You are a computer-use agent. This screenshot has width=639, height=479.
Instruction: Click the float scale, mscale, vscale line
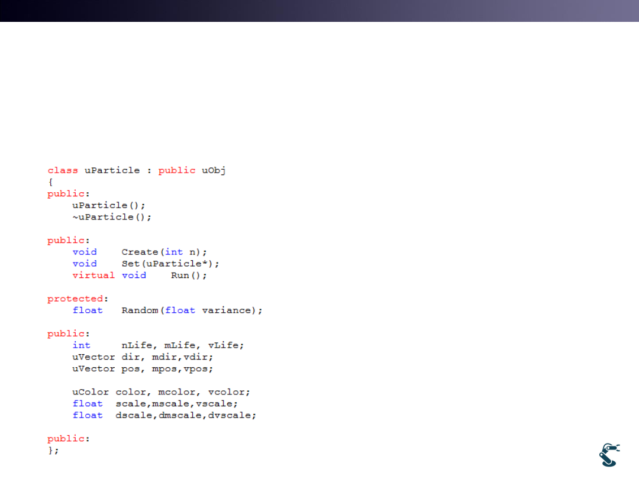click(x=155, y=404)
